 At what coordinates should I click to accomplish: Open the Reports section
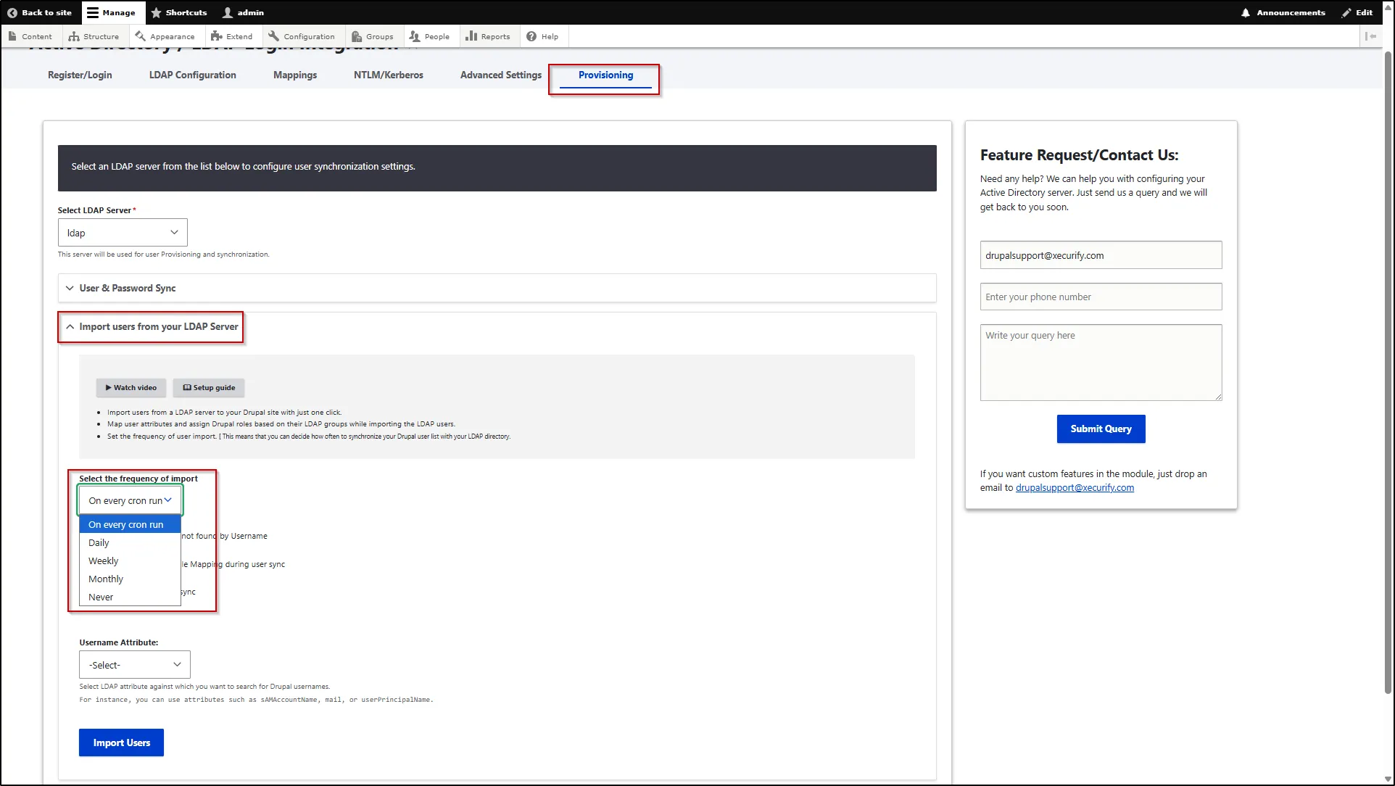[x=488, y=36]
